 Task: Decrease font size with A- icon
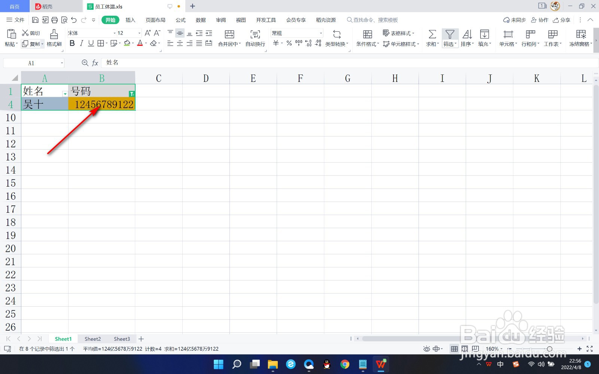point(157,33)
